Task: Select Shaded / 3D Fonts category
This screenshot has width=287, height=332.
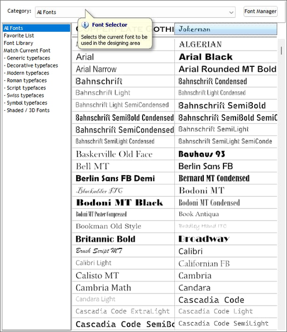Action: [x=27, y=110]
